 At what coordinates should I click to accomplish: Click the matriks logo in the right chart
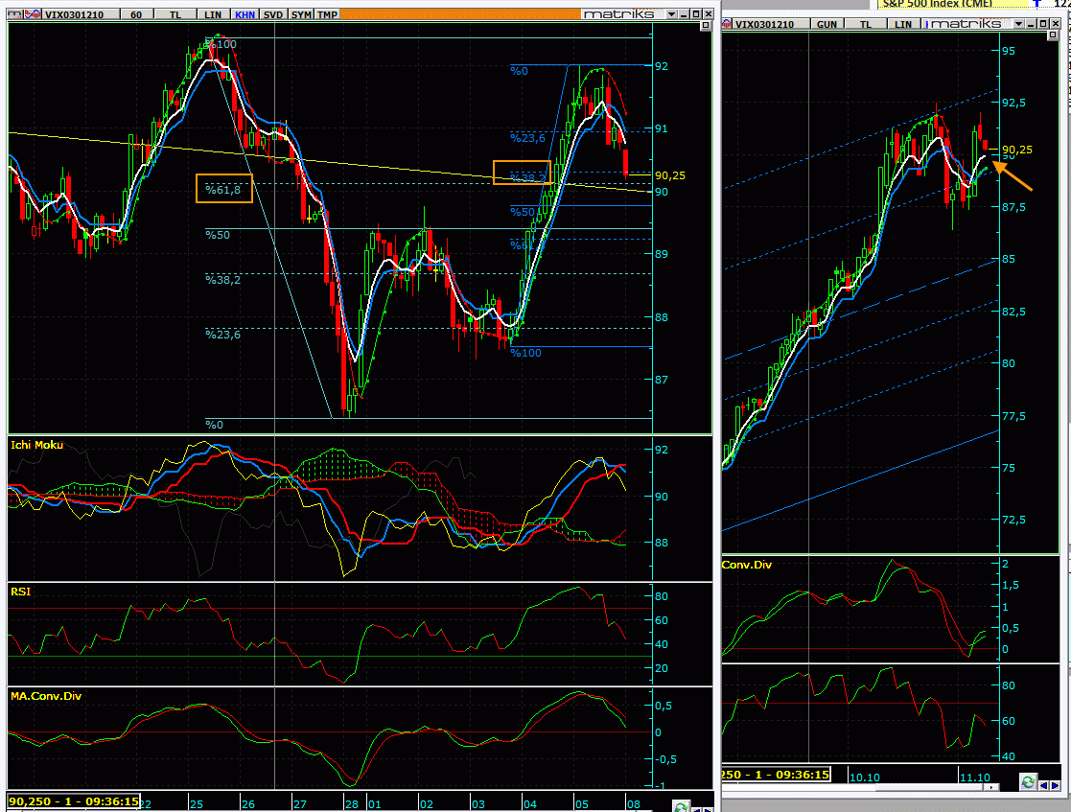pyautogui.click(x=966, y=24)
